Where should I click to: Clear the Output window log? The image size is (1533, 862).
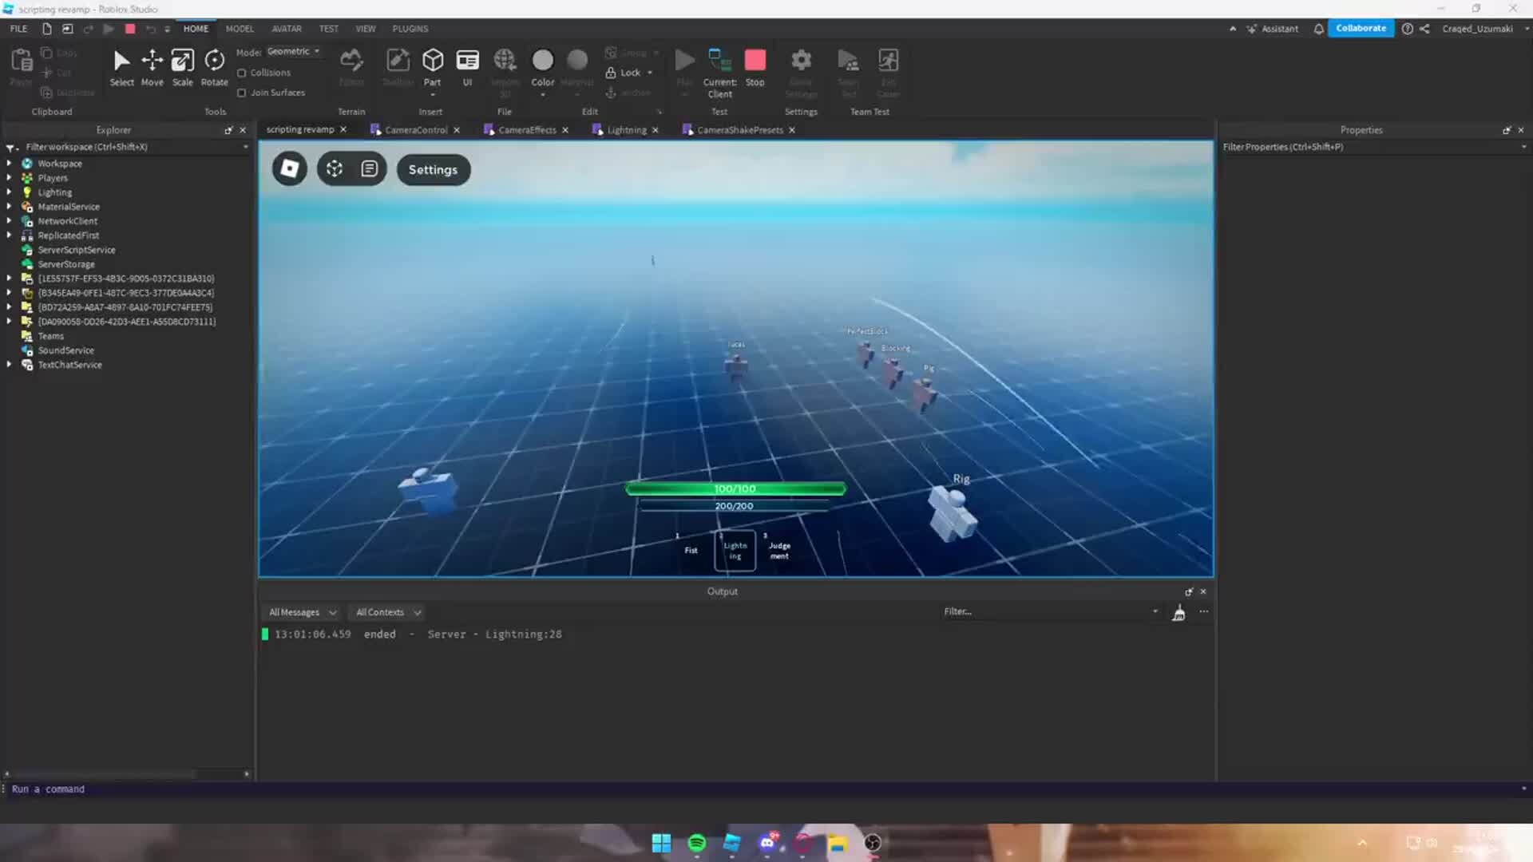(1179, 611)
